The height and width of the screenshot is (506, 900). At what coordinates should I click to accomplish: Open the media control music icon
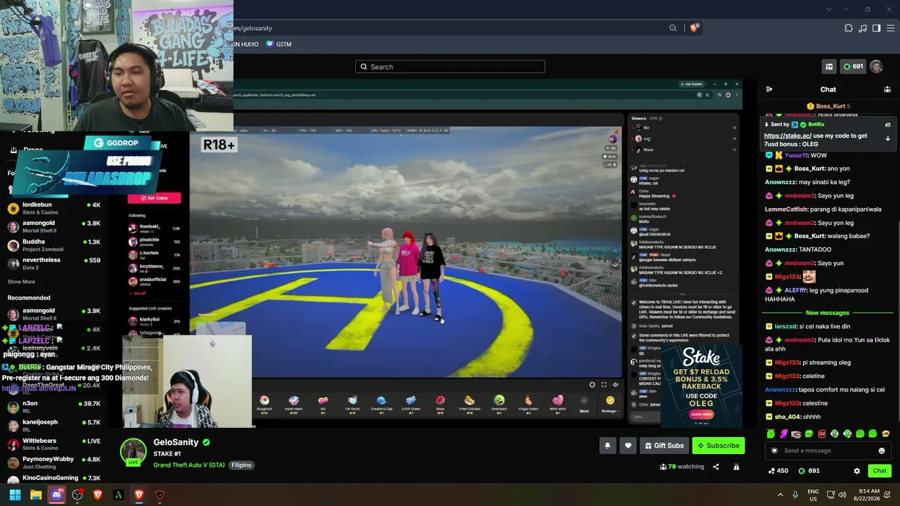[x=863, y=28]
